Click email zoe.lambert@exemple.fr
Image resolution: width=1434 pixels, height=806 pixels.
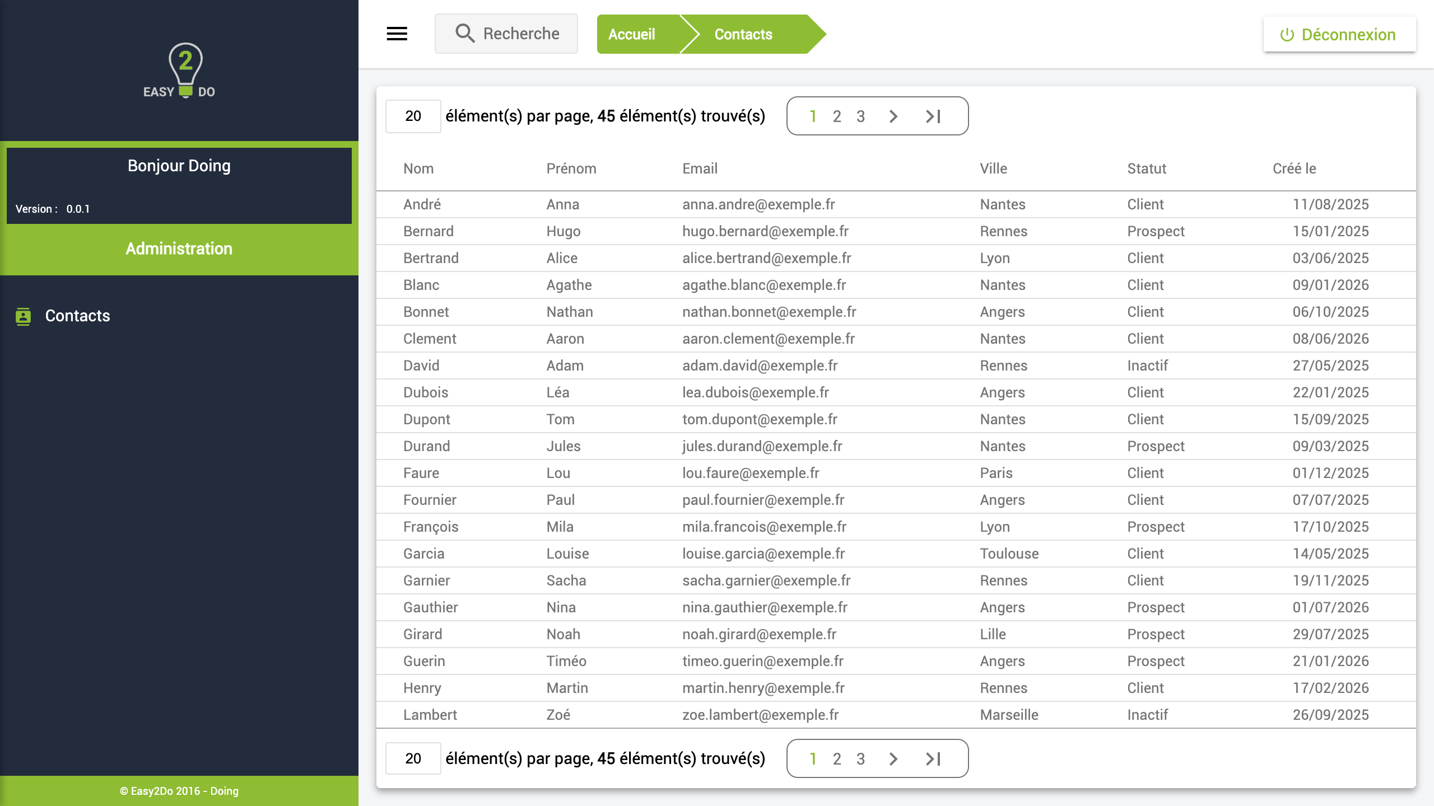(x=760, y=715)
